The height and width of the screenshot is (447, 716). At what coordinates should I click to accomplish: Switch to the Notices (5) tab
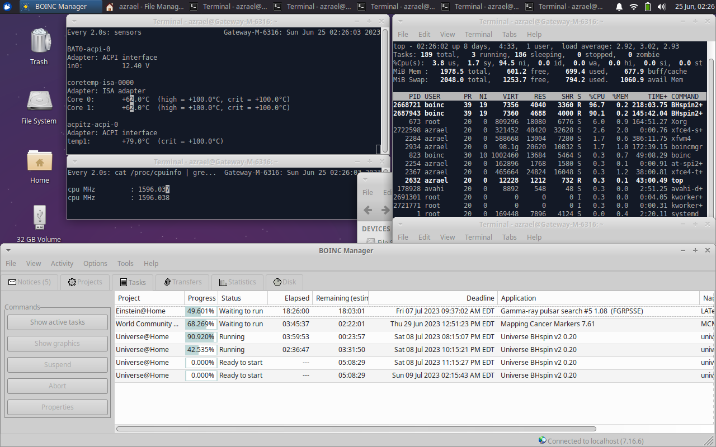[x=30, y=282]
